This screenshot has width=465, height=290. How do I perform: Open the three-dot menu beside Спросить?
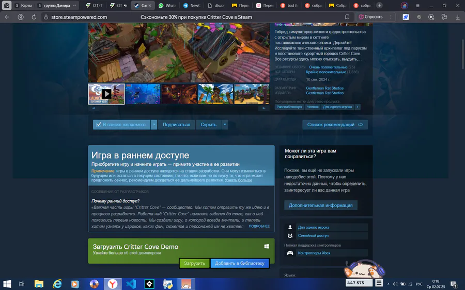coord(391,17)
